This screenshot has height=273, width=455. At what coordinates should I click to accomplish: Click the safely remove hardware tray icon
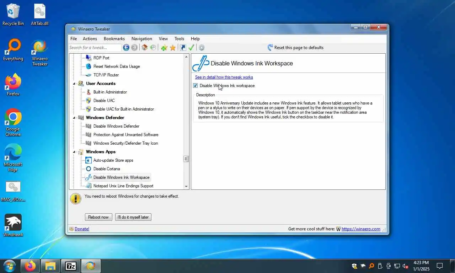click(x=380, y=266)
